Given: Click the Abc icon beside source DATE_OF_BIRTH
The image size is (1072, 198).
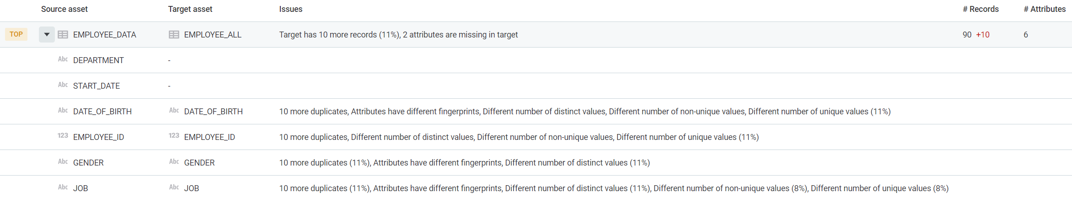Looking at the screenshot, I should tap(63, 111).
